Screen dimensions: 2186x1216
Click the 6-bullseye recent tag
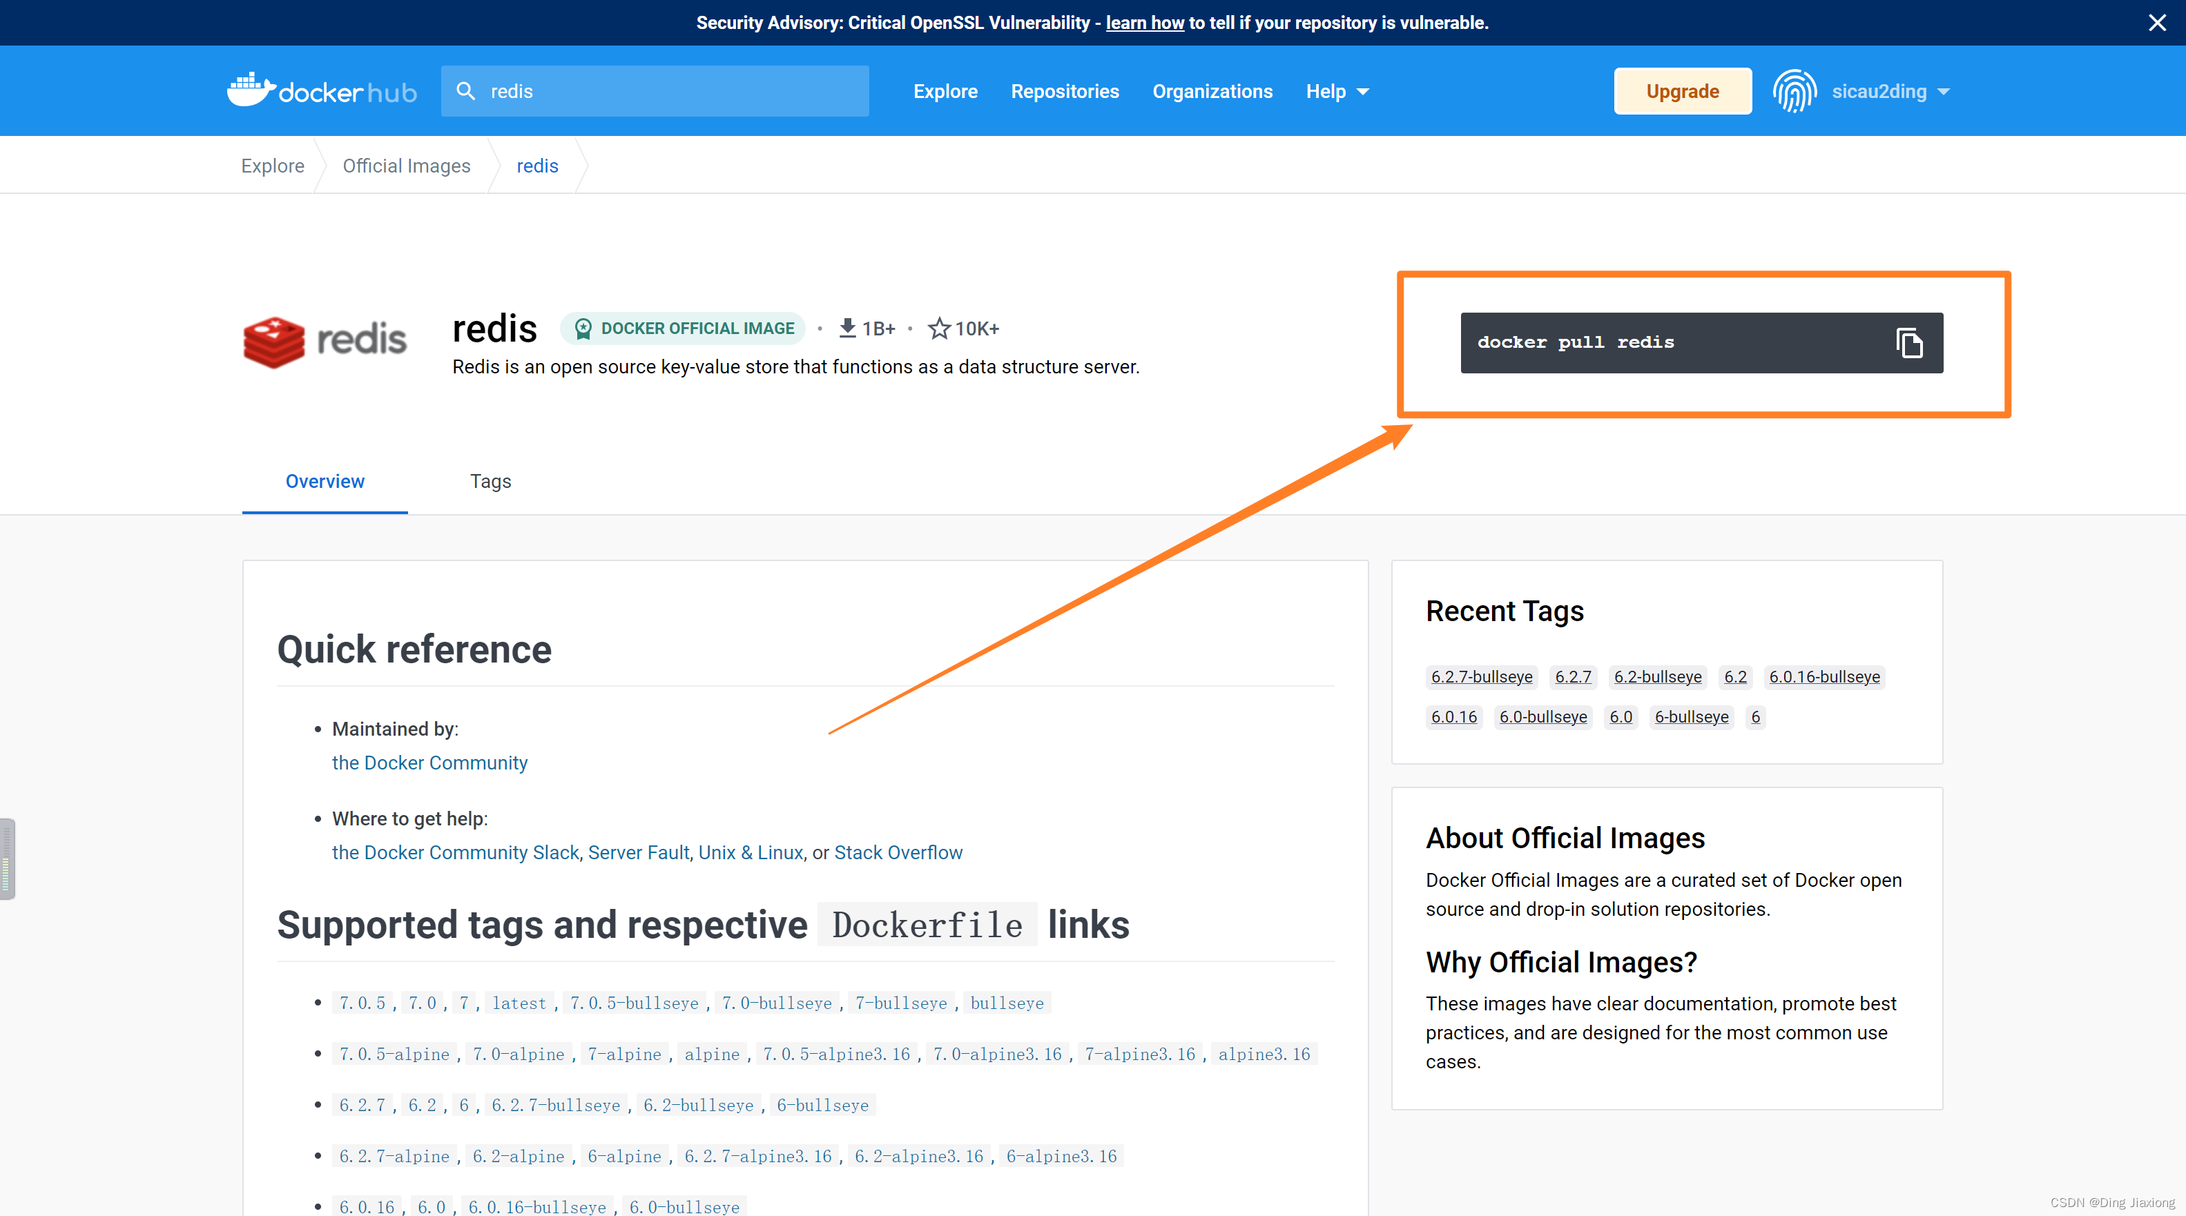coord(1691,716)
